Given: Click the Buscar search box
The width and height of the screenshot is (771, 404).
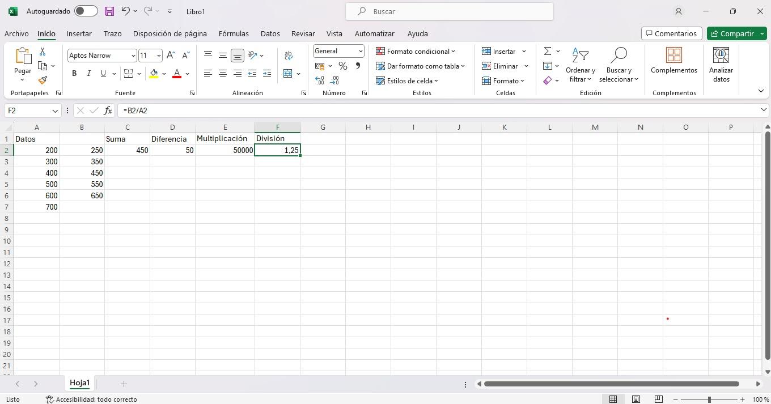Looking at the screenshot, I should 449,11.
